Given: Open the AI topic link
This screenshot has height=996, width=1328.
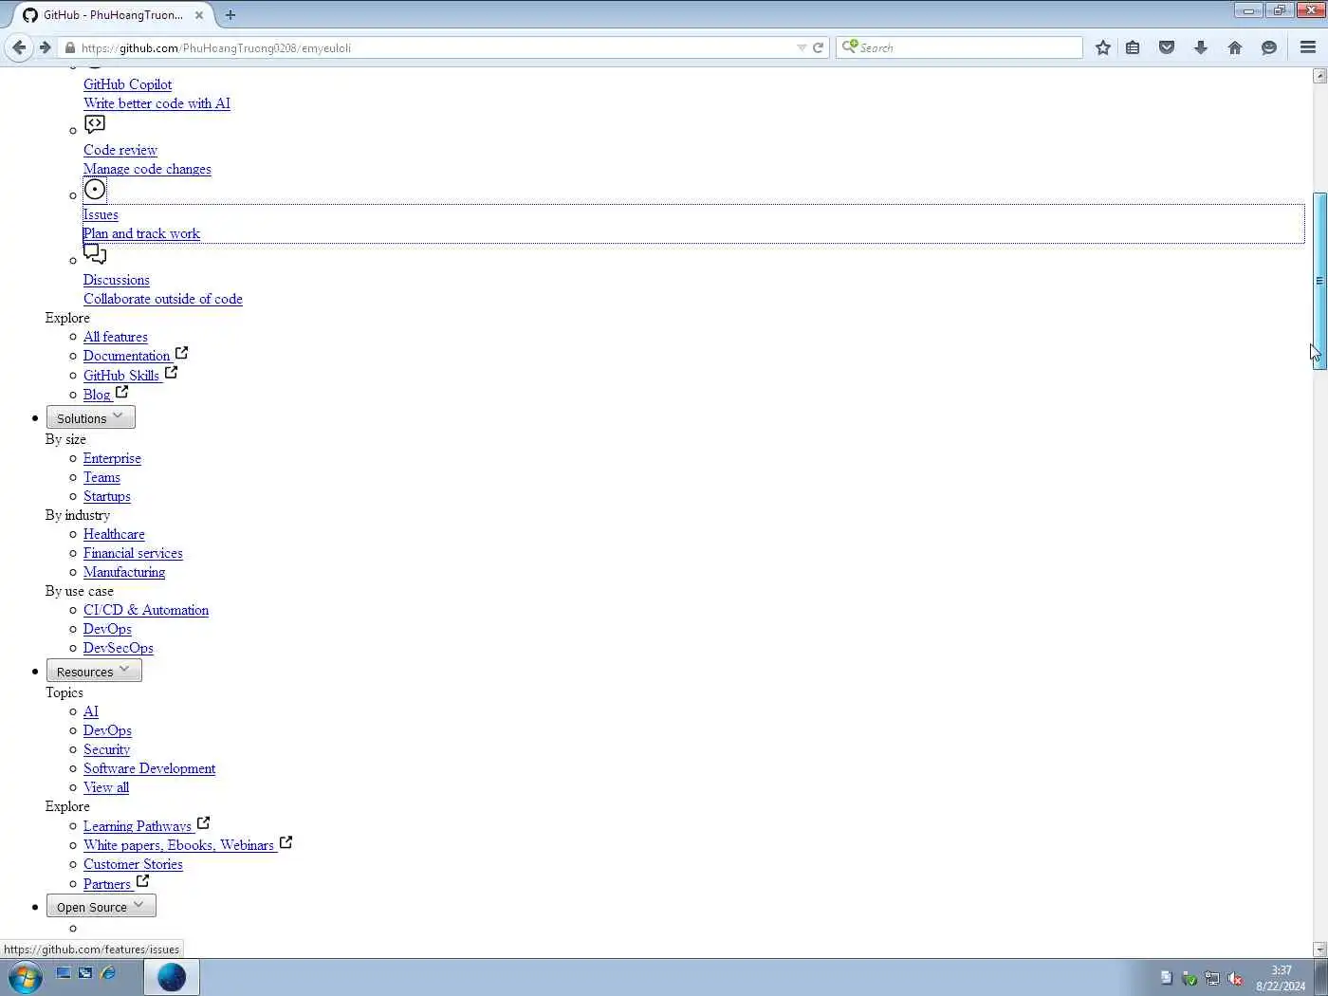Looking at the screenshot, I should coord(90,711).
